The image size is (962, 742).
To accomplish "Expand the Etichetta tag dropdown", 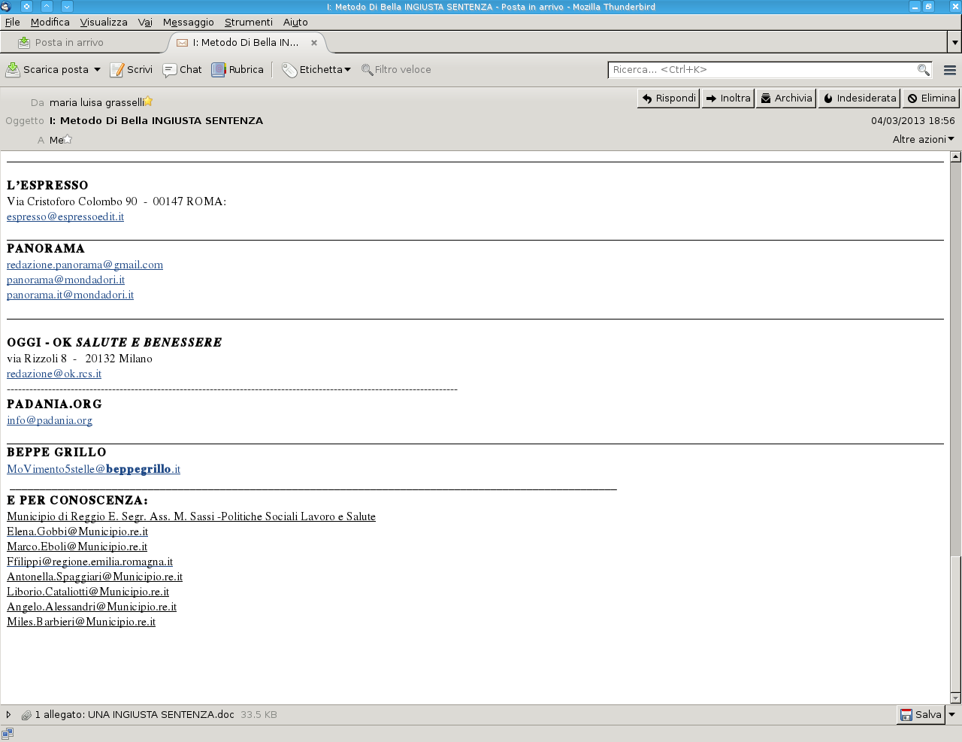I will click(x=317, y=70).
